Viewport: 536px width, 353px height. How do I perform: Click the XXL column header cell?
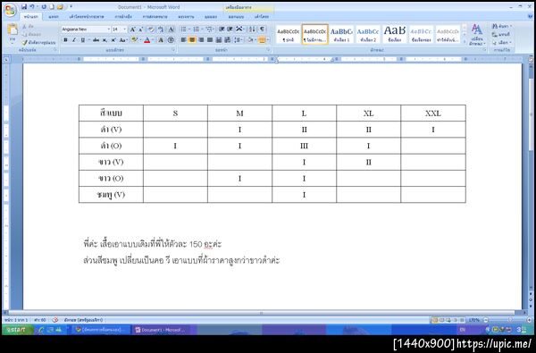click(x=433, y=113)
